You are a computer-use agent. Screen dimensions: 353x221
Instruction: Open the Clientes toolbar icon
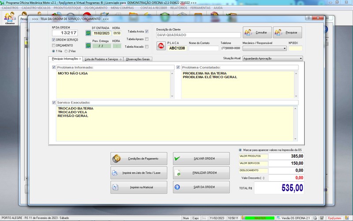[x=10, y=18]
